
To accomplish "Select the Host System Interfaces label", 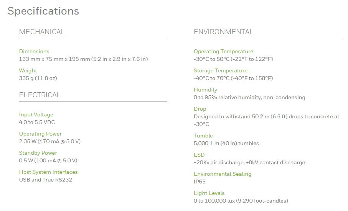I will (48, 172).
